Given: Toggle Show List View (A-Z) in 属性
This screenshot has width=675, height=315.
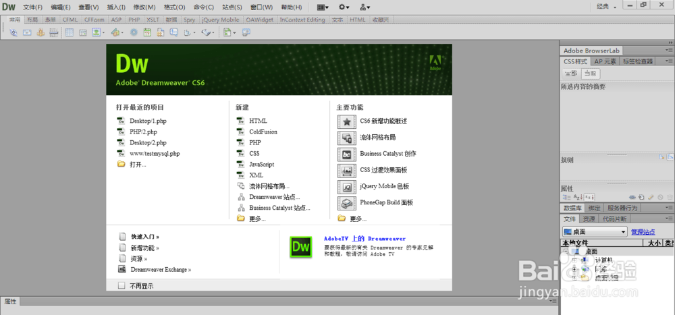Looking at the screenshot, I should pyautogui.click(x=578, y=197).
